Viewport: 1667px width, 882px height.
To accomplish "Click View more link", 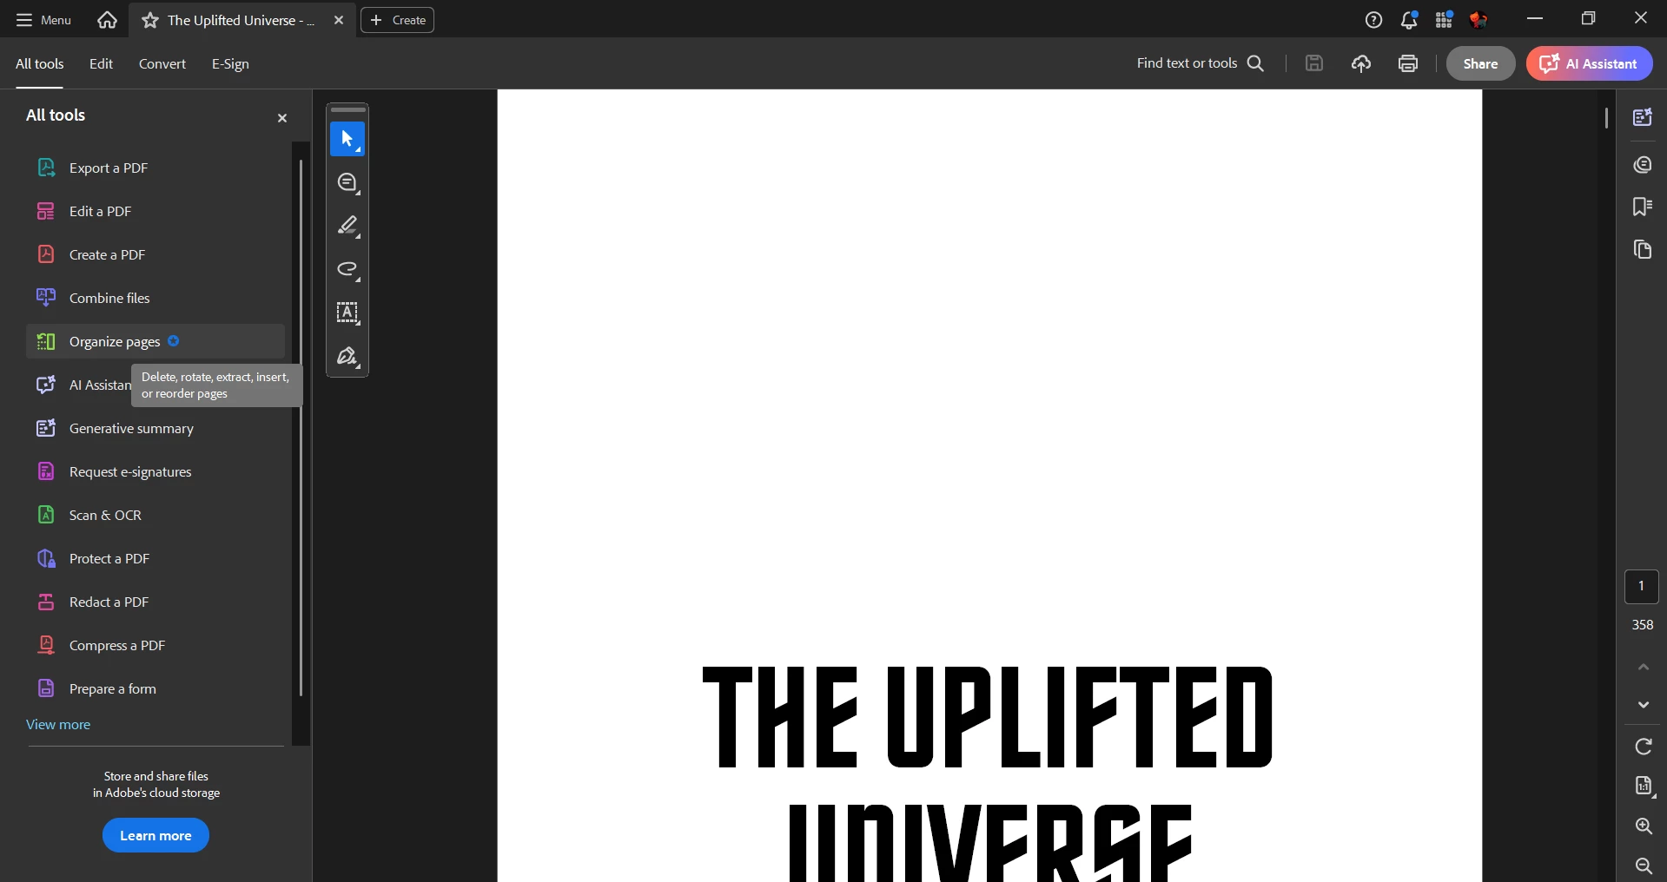I will 58,724.
